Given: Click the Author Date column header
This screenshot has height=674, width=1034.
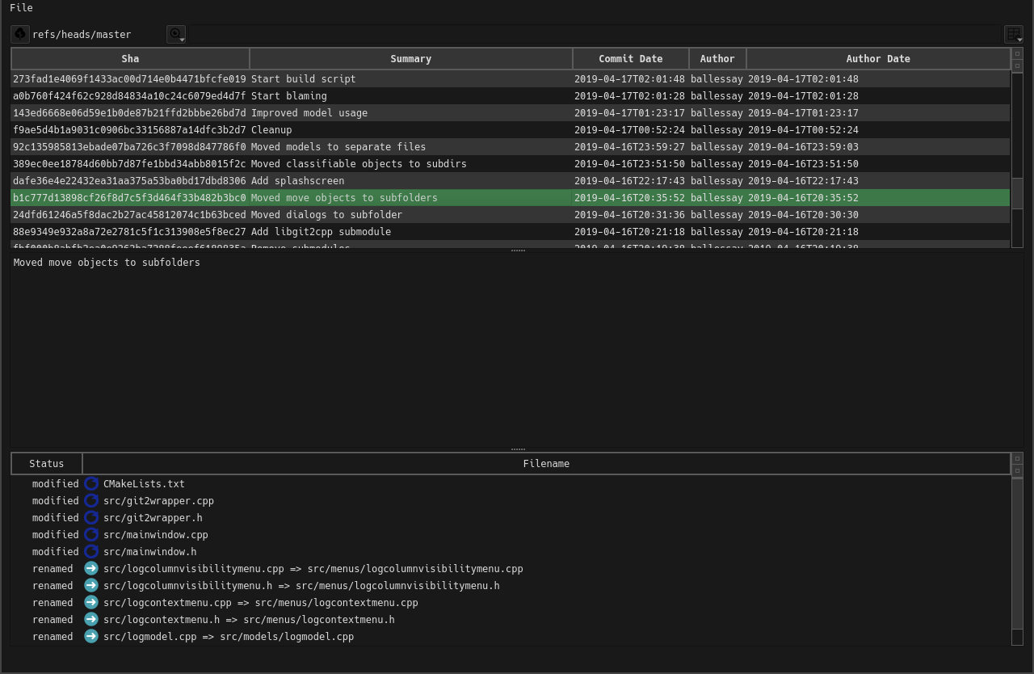Looking at the screenshot, I should [878, 59].
